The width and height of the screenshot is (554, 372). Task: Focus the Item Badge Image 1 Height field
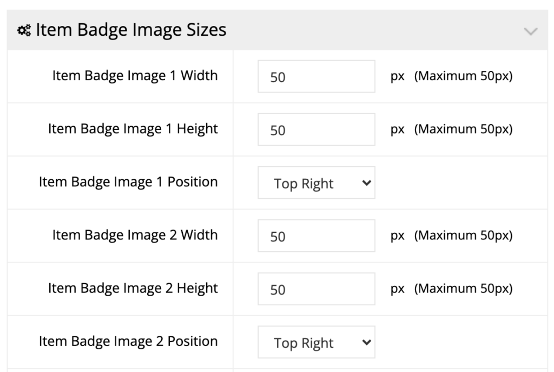click(316, 129)
